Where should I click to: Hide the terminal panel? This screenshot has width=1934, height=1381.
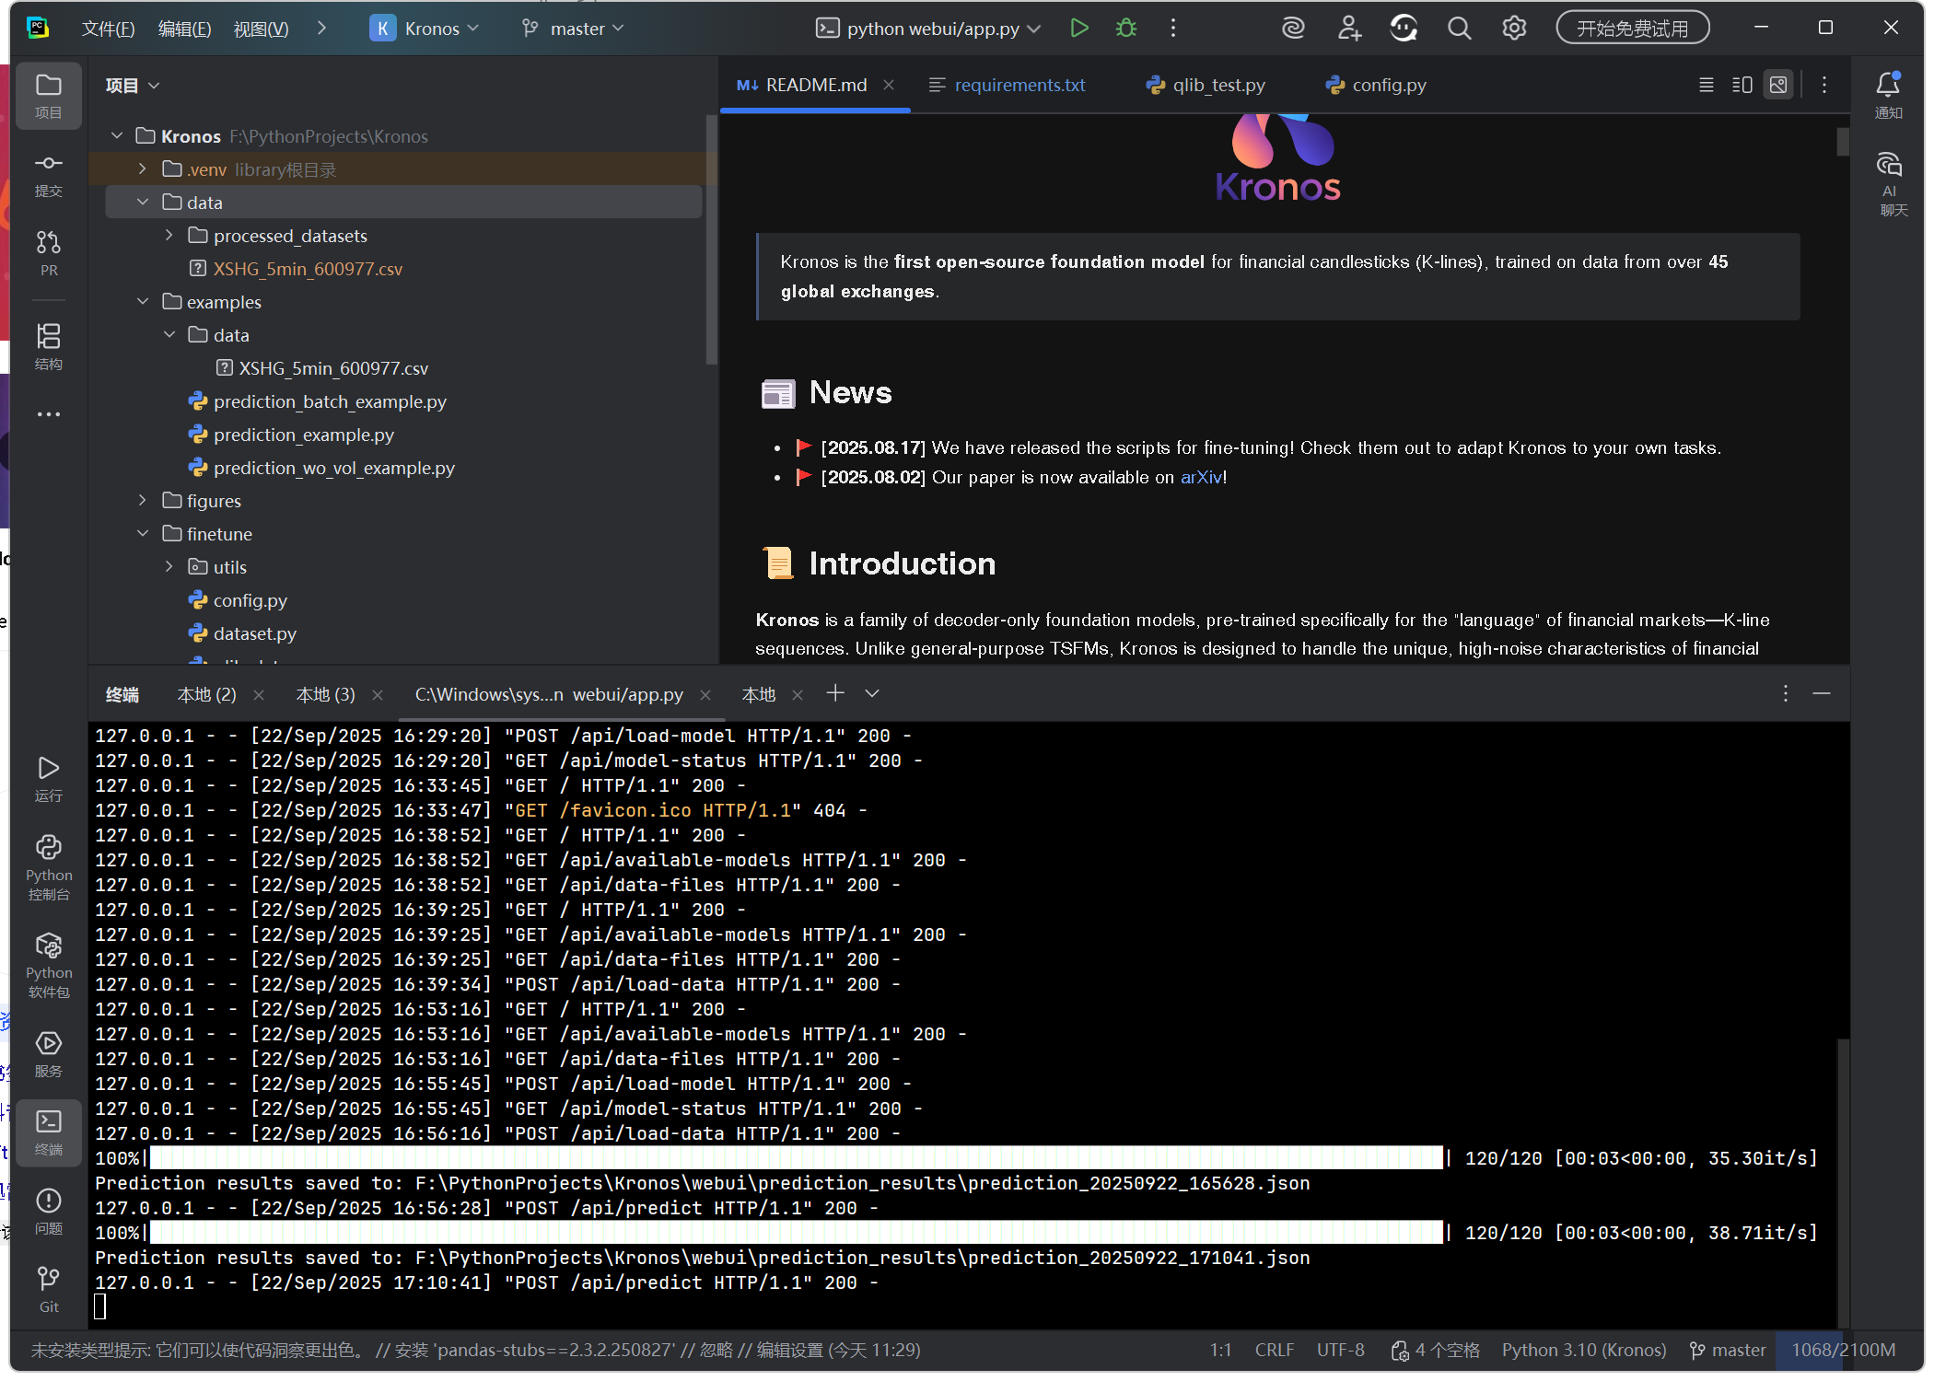[1821, 693]
